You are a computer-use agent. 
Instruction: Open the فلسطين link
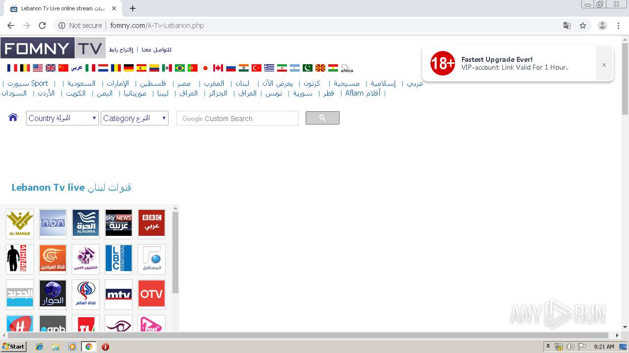[x=153, y=83]
